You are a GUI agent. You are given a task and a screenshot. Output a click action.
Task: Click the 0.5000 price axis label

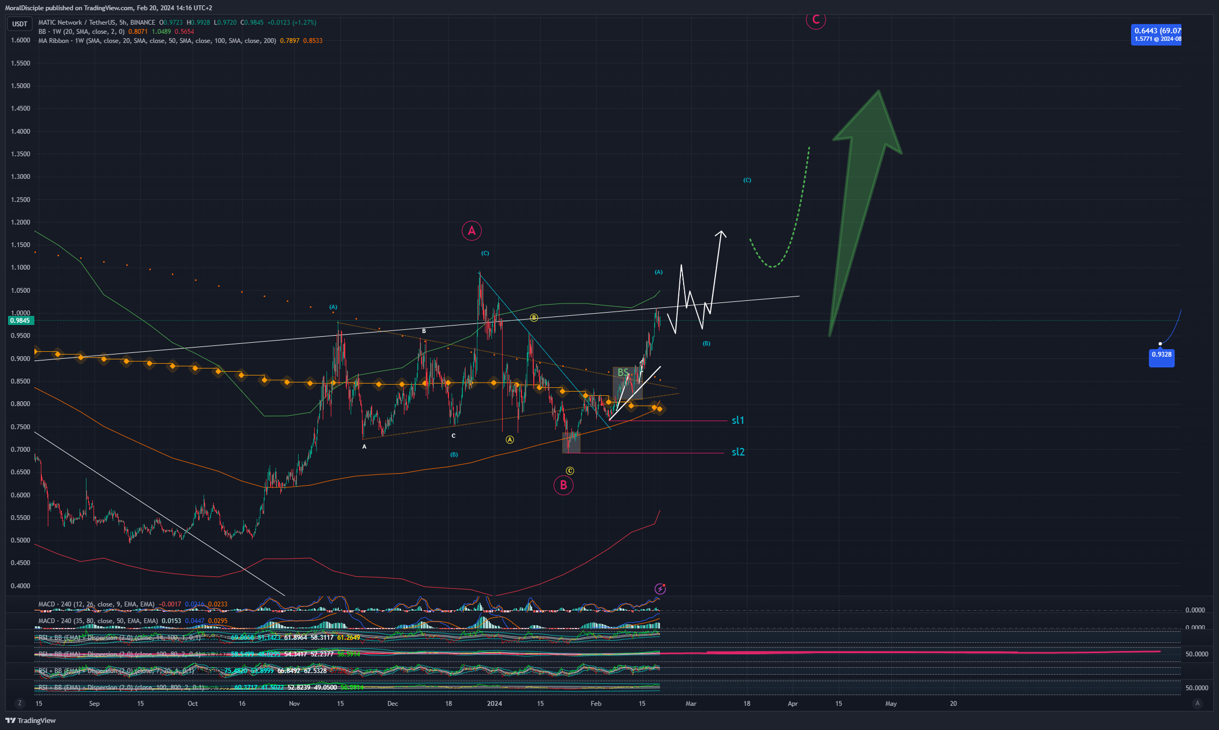point(20,540)
